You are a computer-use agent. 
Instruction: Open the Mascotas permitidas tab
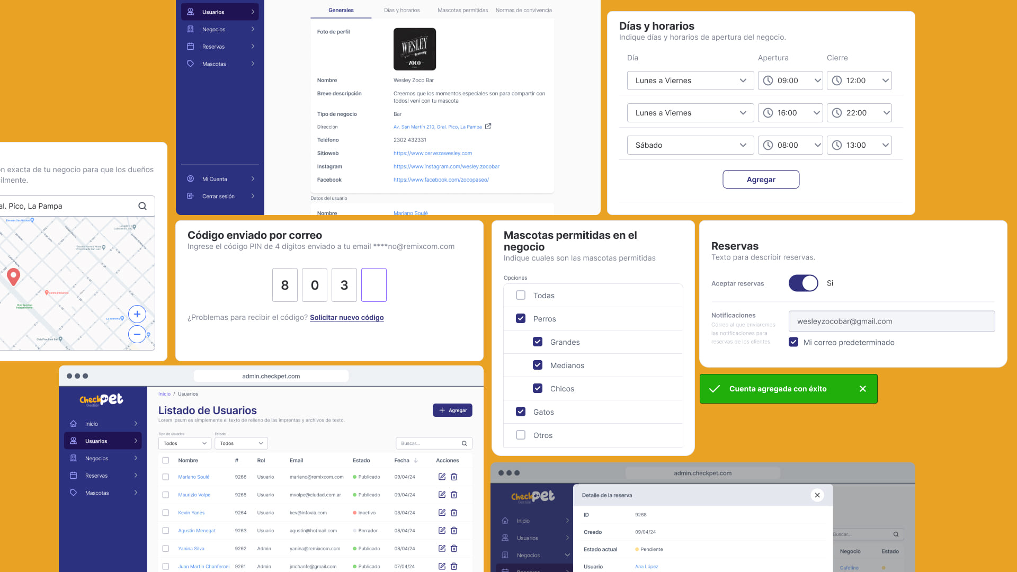(x=463, y=10)
